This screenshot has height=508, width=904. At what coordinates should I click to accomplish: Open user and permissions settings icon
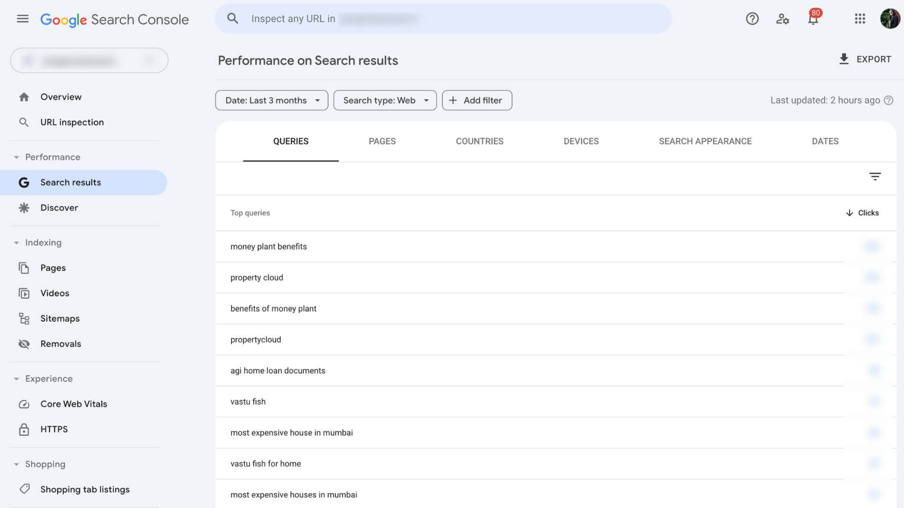click(x=783, y=19)
